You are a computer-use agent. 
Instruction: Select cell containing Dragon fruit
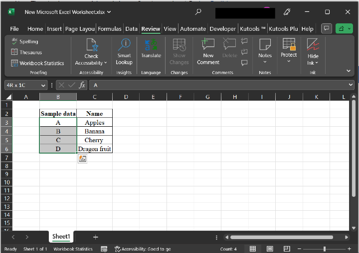click(95, 149)
